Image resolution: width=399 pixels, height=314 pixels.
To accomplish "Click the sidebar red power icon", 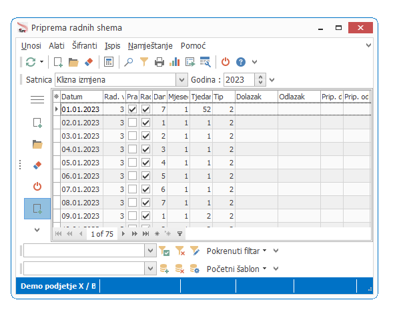I will tap(37, 187).
